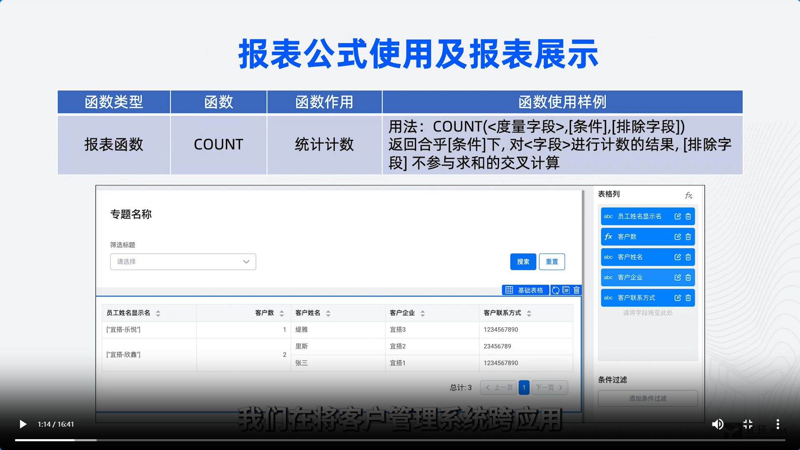Sort by 客户数 column
This screenshot has height=450, width=800.
[x=282, y=313]
